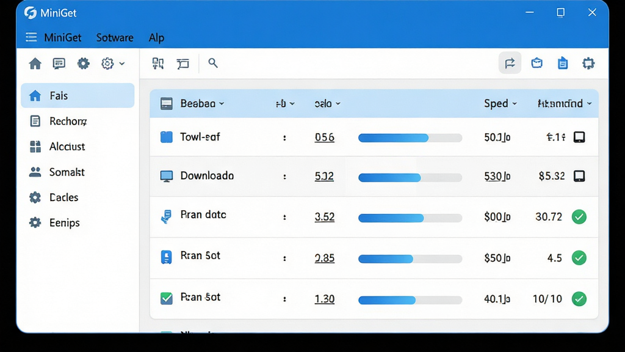This screenshot has height=352, width=625.
Task: Click the solid gear icon in the top toolbar
Action: tap(83, 64)
